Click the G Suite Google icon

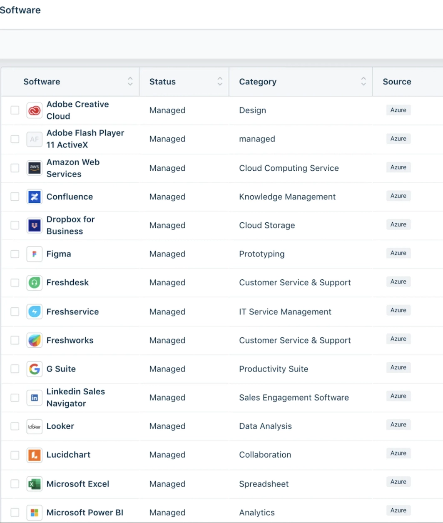35,369
